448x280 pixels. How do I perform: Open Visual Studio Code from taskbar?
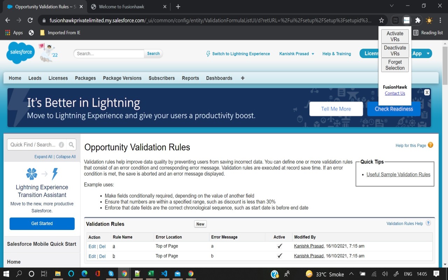(x=164, y=274)
